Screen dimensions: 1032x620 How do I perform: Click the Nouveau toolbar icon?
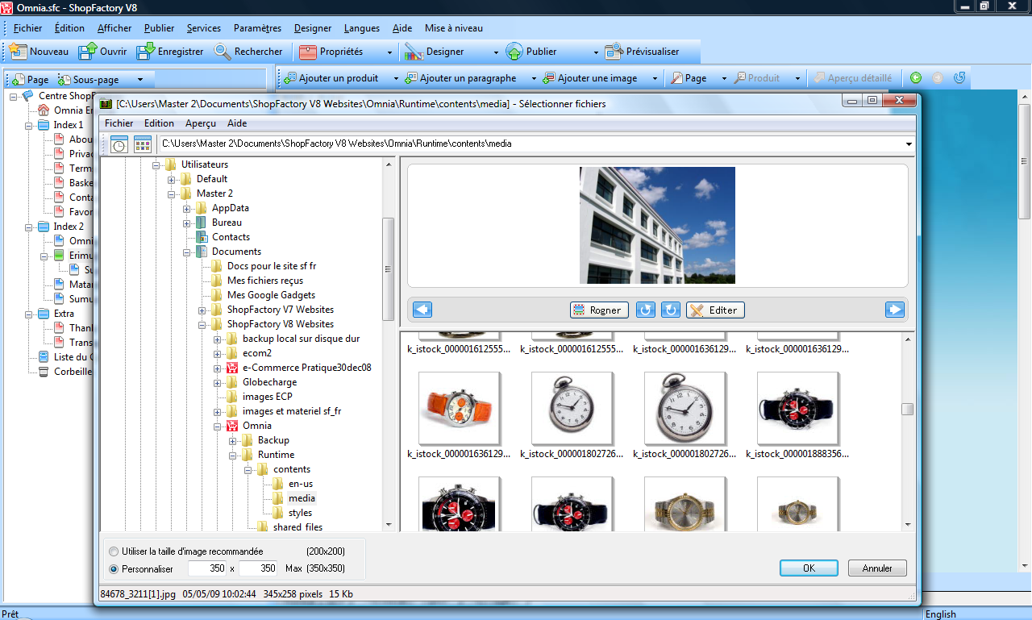19,52
